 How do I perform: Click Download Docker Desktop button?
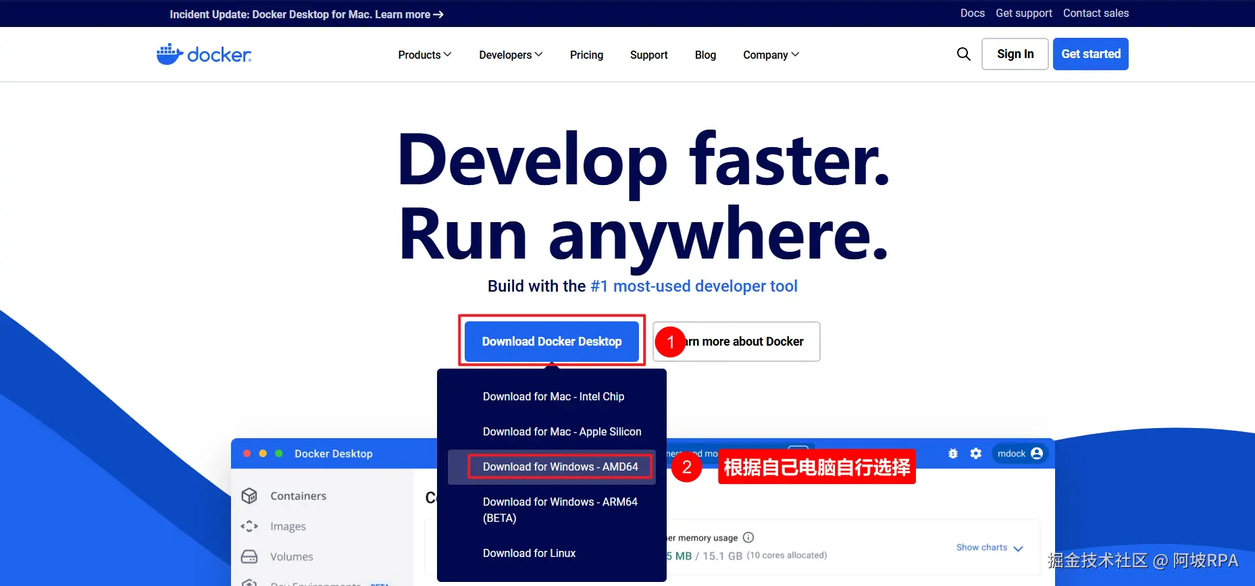click(552, 342)
